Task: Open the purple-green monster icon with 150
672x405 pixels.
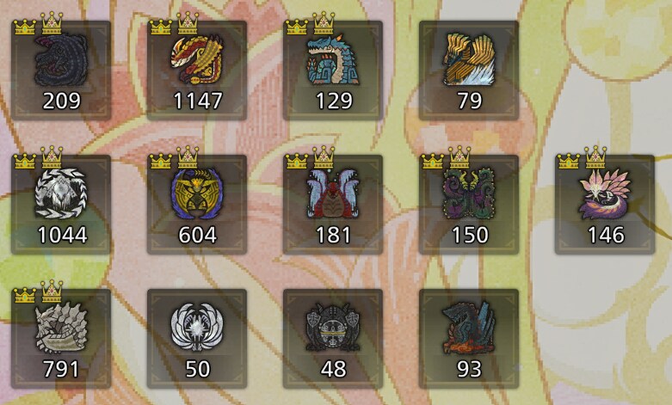Action: point(469,193)
